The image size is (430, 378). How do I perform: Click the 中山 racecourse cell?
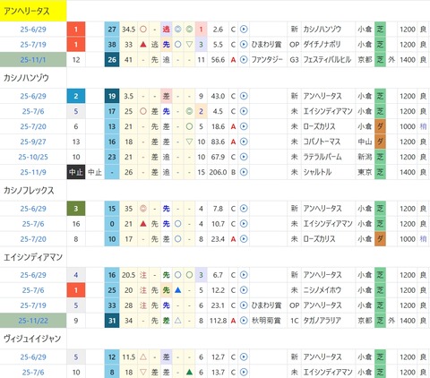pyautogui.click(x=365, y=142)
